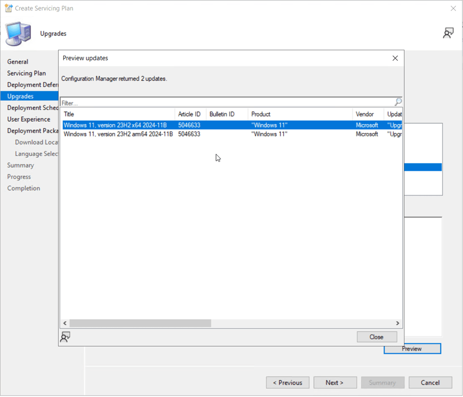Click the Upgrades computer icon in the header
The height and width of the screenshot is (397, 463).
(19, 34)
